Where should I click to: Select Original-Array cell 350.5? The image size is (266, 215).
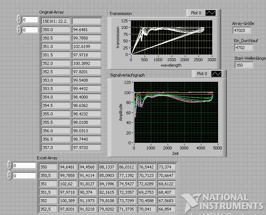[56, 38]
